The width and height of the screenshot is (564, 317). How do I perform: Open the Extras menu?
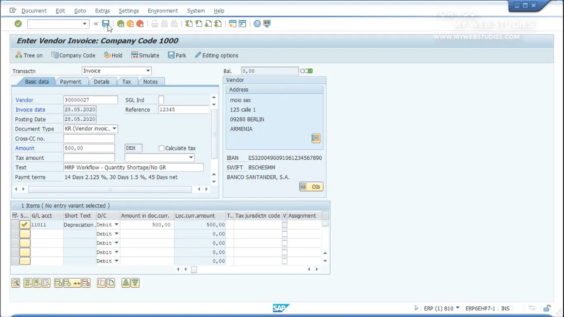pyautogui.click(x=102, y=11)
